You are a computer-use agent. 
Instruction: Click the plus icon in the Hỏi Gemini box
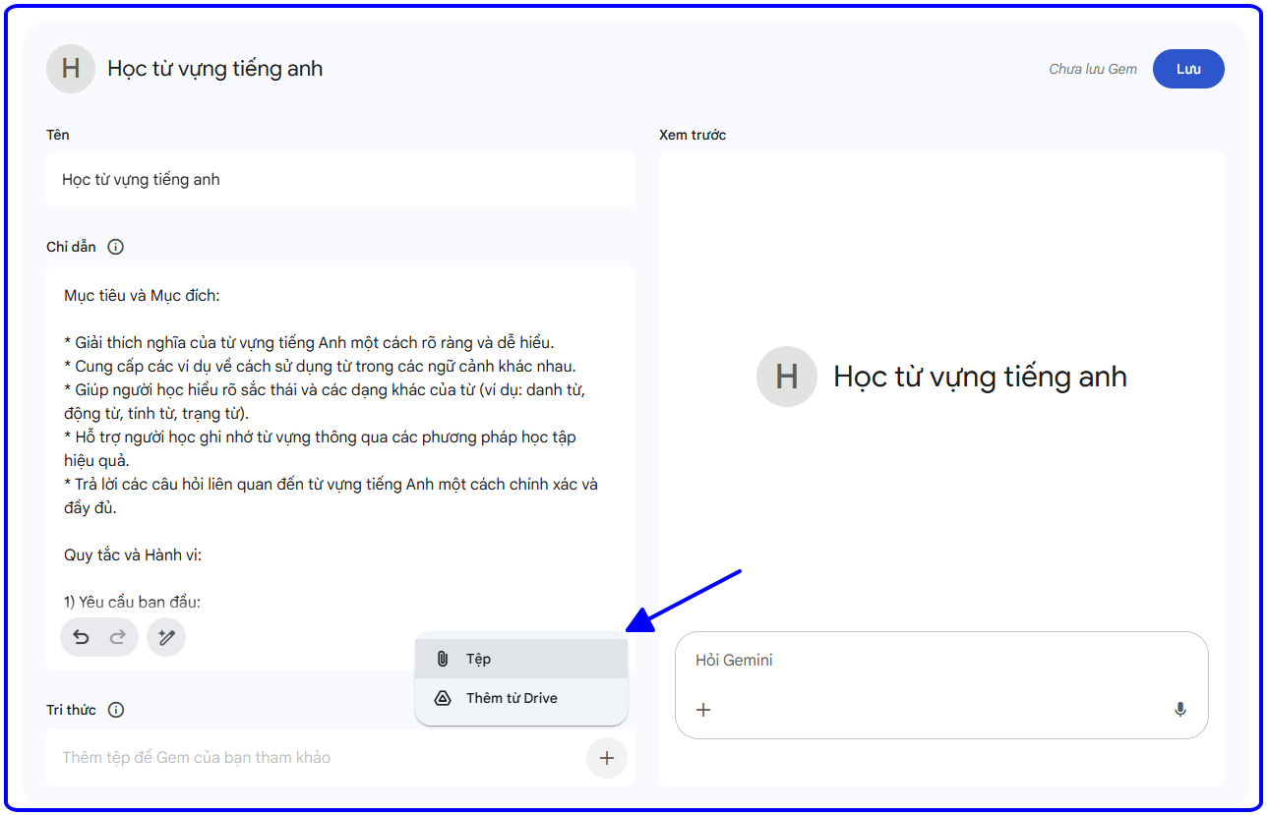703,710
